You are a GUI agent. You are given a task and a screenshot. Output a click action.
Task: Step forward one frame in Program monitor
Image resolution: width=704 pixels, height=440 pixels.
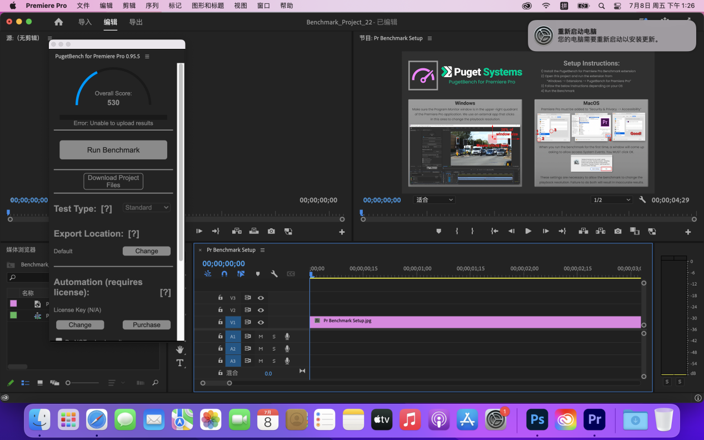[x=546, y=231]
